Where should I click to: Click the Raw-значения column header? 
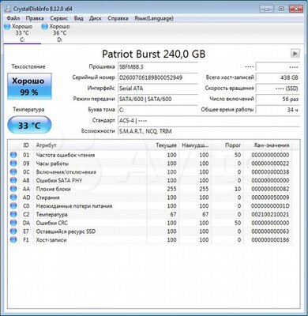point(268,145)
